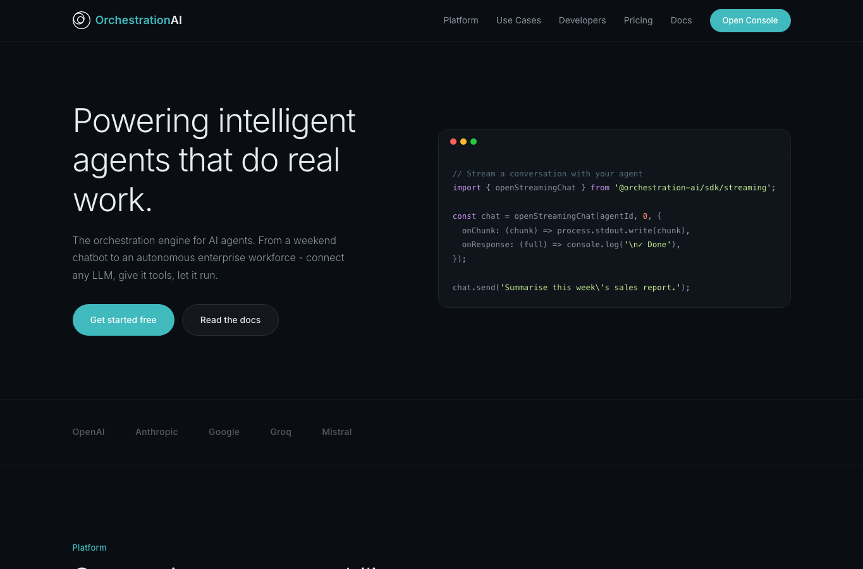The height and width of the screenshot is (569, 863).
Task: Open the Use Cases nav item
Action: point(518,20)
